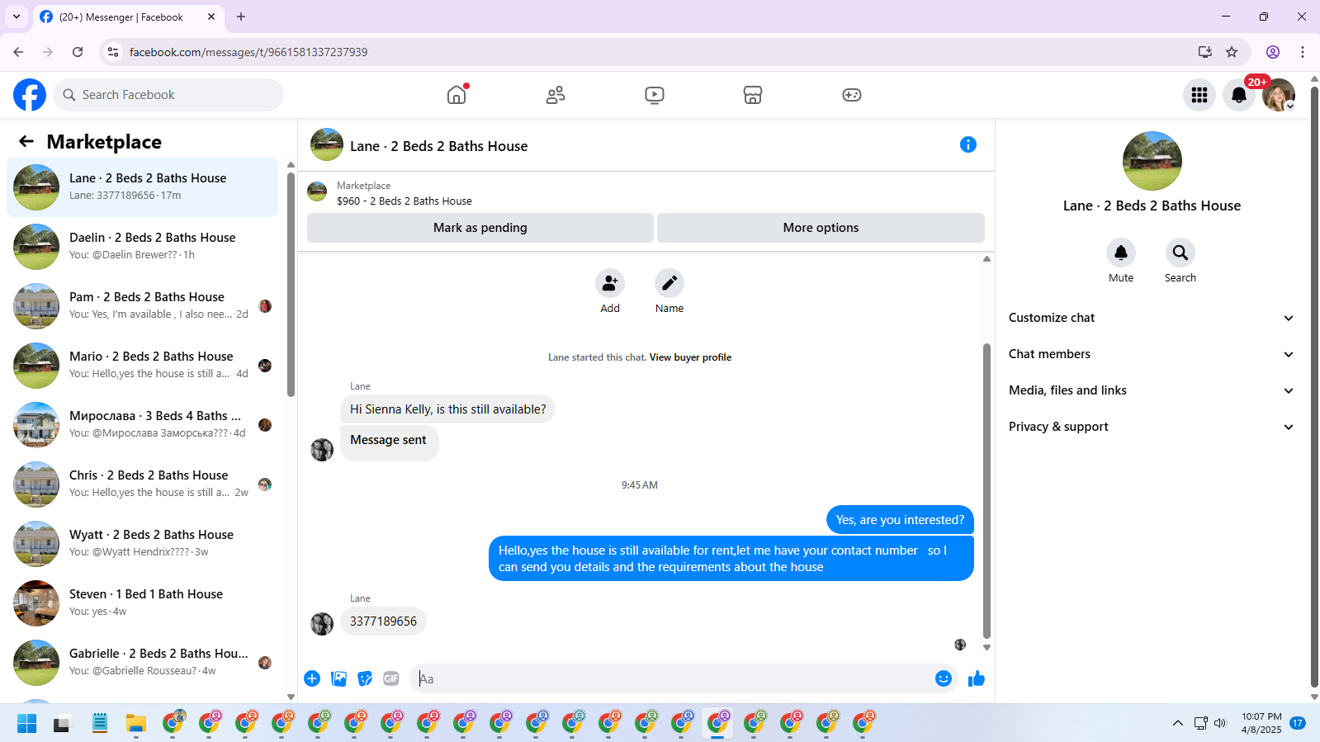This screenshot has width=1320, height=742.
Task: Click the Name pencil icon
Action: click(669, 283)
